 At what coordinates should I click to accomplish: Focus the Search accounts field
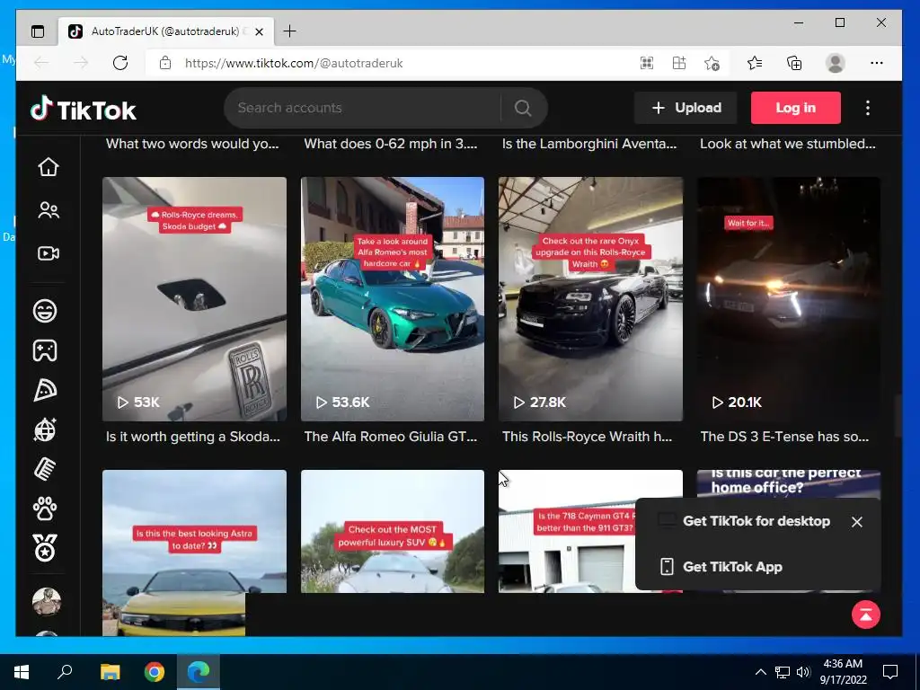(x=363, y=108)
